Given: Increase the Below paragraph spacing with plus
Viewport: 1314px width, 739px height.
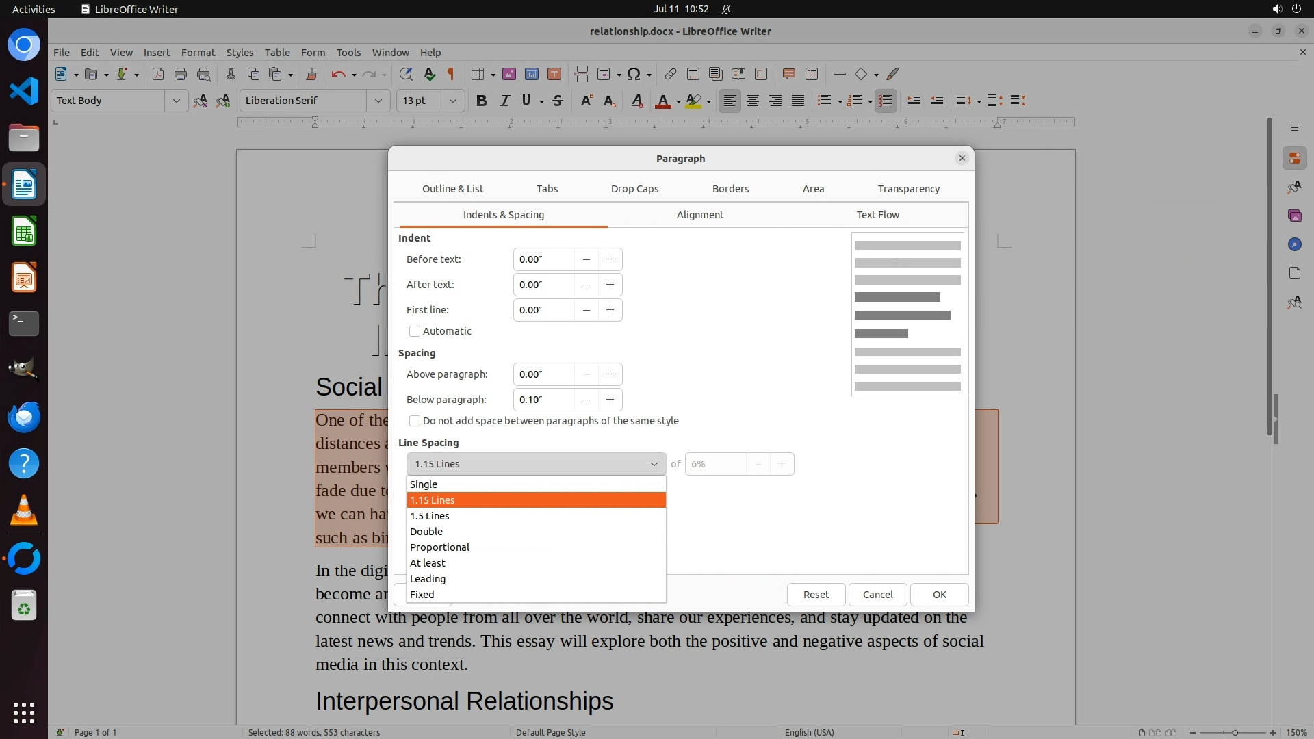Looking at the screenshot, I should [x=610, y=400].
